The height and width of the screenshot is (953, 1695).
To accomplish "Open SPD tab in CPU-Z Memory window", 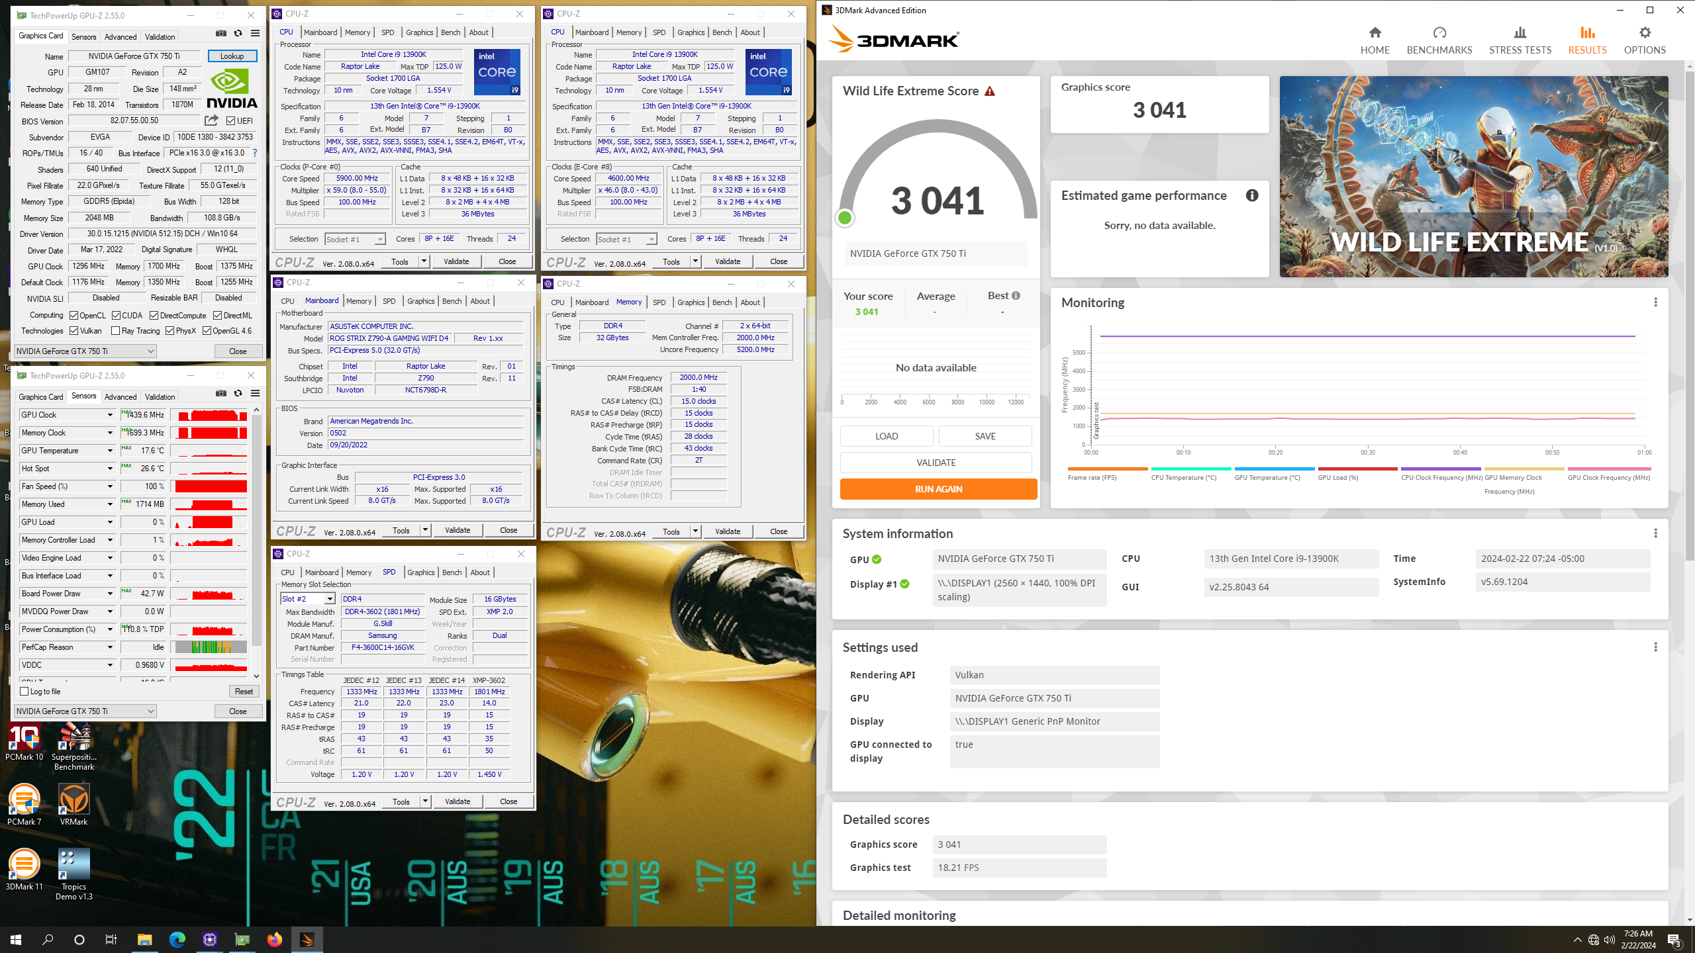I will (659, 302).
